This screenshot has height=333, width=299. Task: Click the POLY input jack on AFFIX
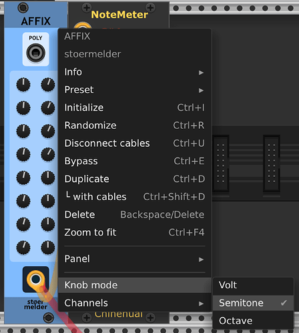[35, 53]
